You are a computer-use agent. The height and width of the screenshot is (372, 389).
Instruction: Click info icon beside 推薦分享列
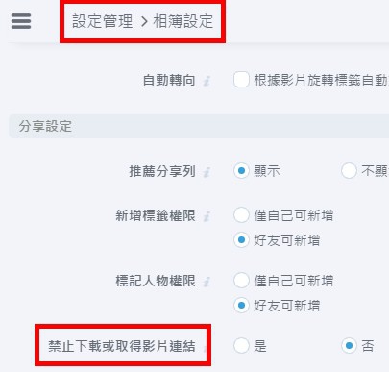tap(207, 172)
